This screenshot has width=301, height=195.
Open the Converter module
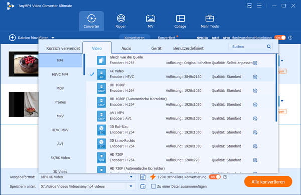point(91,21)
